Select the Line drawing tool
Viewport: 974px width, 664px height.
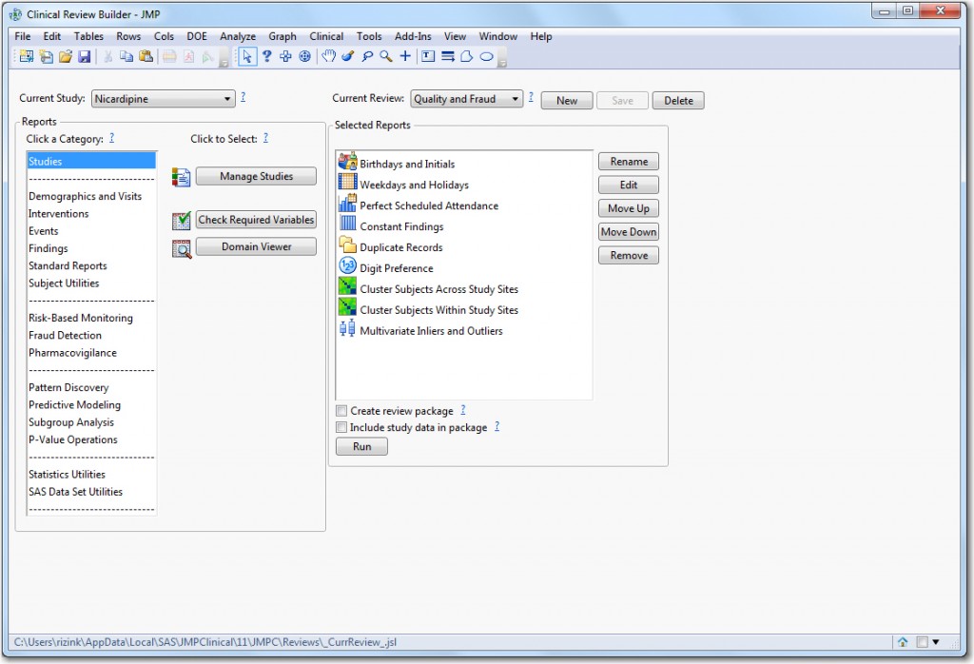[x=447, y=56]
